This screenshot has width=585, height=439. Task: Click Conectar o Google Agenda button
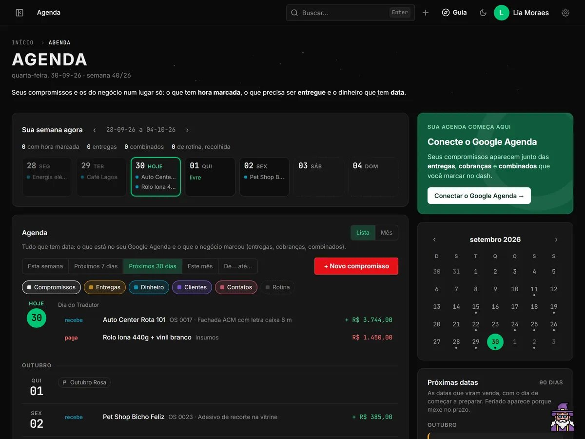click(x=479, y=196)
